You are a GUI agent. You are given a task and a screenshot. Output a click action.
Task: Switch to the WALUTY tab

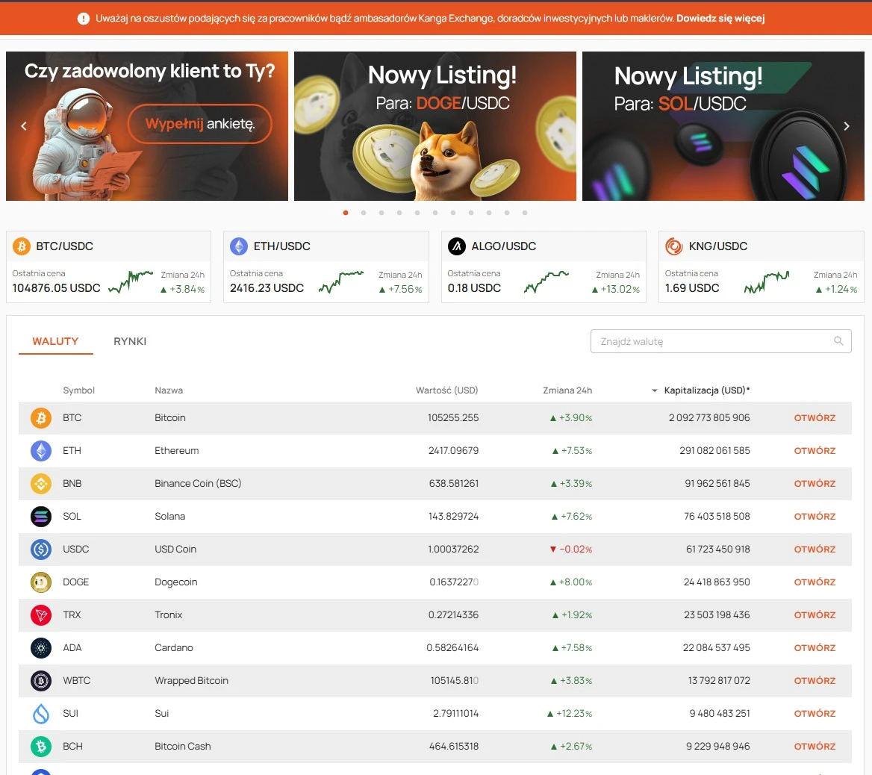click(55, 341)
